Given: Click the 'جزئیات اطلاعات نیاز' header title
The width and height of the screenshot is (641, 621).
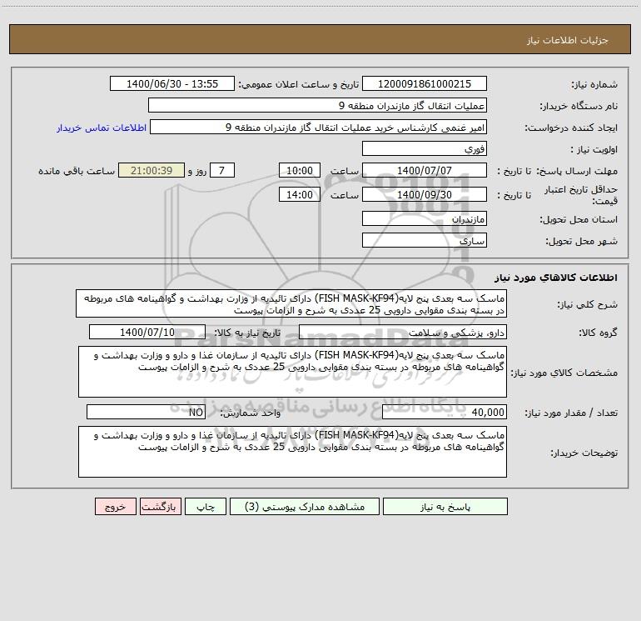Looking at the screenshot, I should point(568,40).
